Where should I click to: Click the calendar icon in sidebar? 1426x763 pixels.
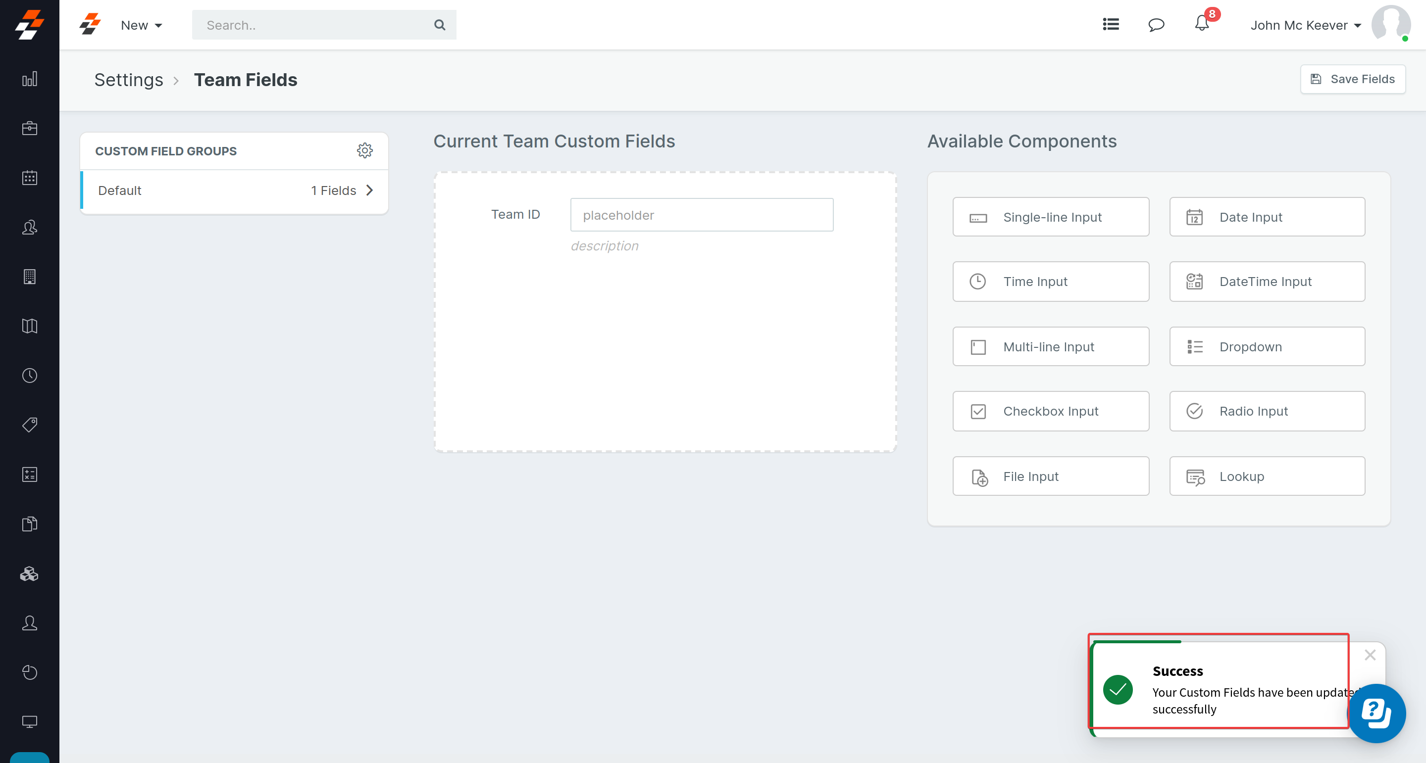[29, 178]
